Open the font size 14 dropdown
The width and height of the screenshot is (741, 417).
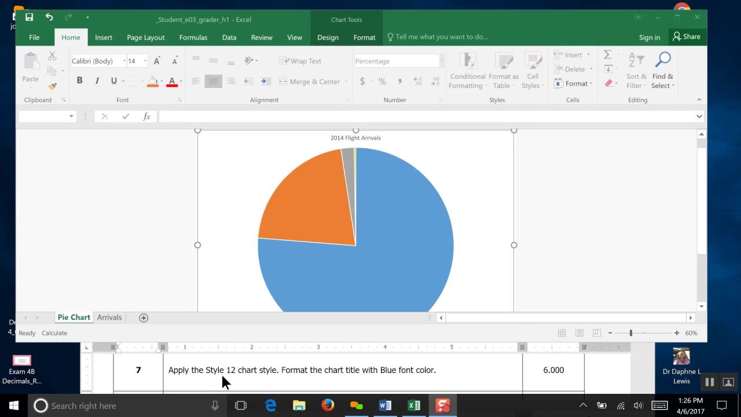[145, 61]
